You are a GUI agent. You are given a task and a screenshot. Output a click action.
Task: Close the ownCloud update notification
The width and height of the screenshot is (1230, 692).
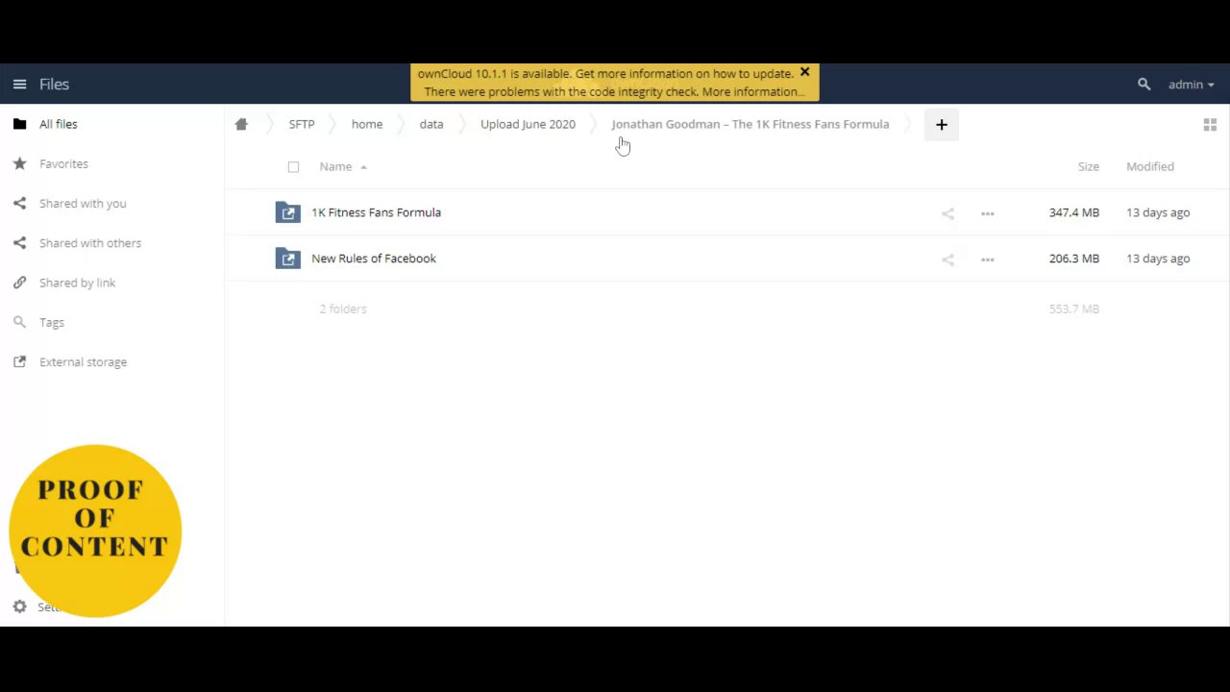coord(805,72)
